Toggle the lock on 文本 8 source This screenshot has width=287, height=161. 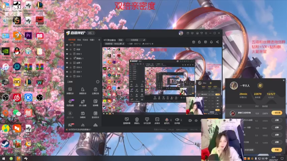70,45
